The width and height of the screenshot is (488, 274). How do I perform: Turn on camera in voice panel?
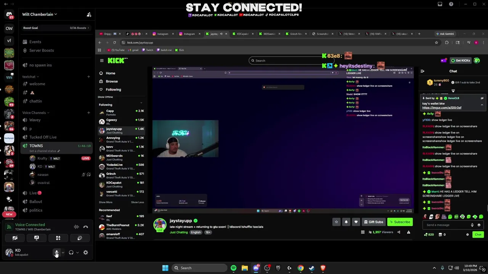click(x=15, y=238)
